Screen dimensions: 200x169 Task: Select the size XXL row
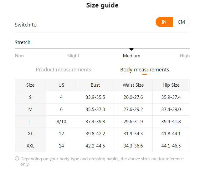(x=30, y=146)
